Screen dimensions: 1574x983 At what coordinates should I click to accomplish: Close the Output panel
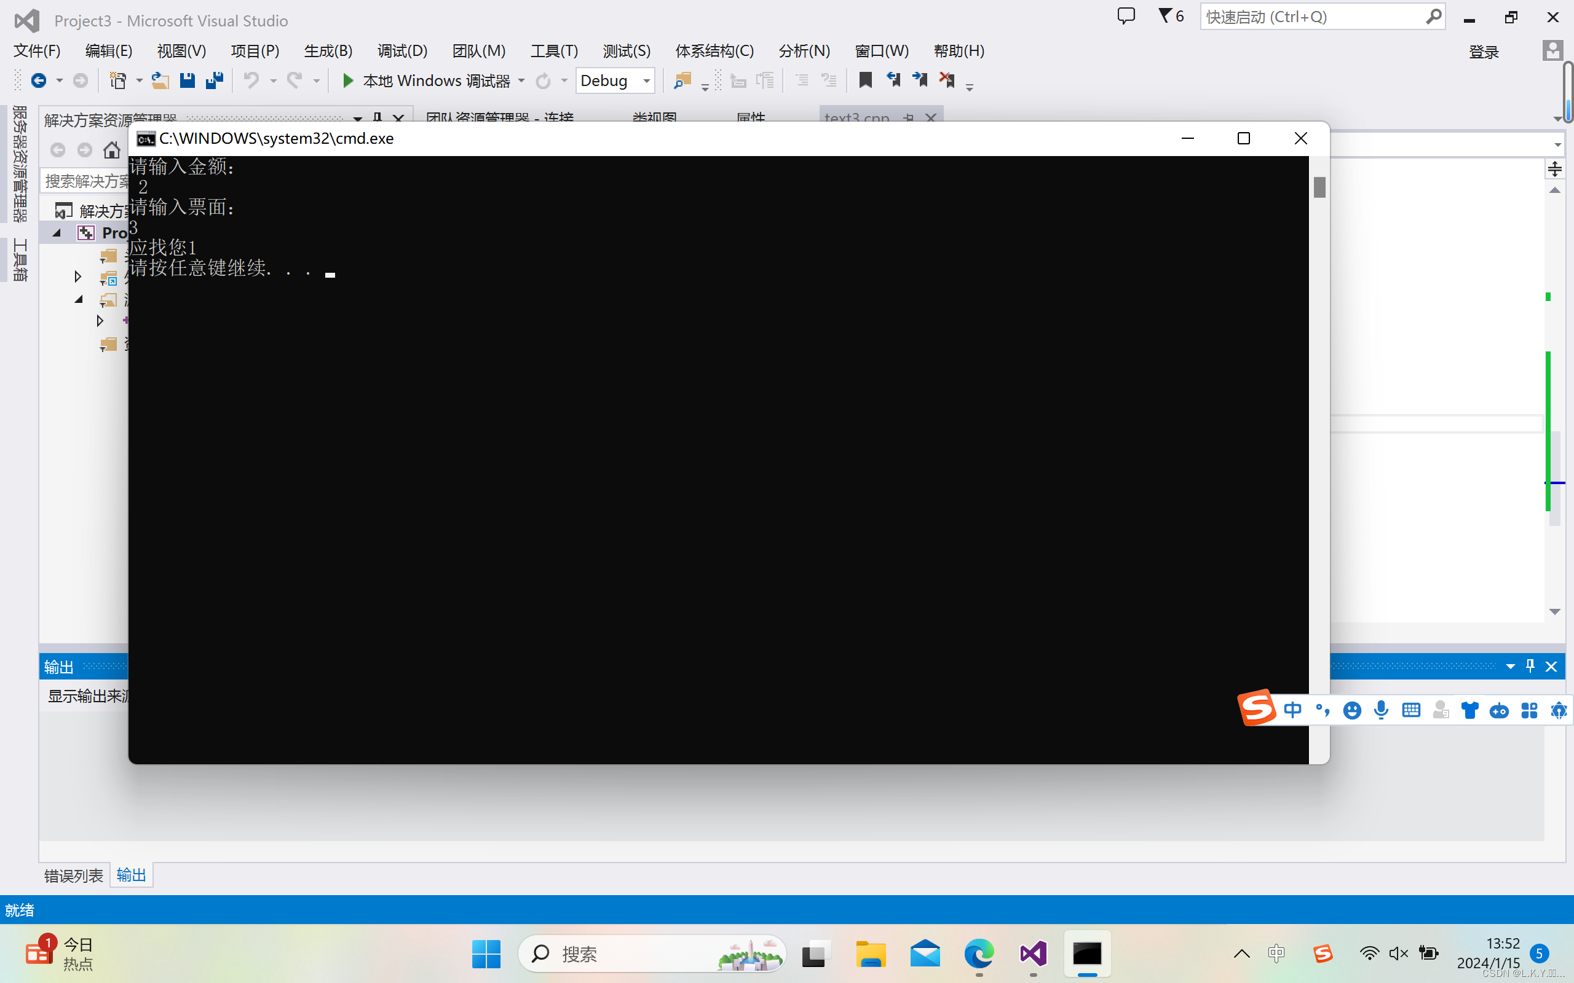[x=1551, y=667]
